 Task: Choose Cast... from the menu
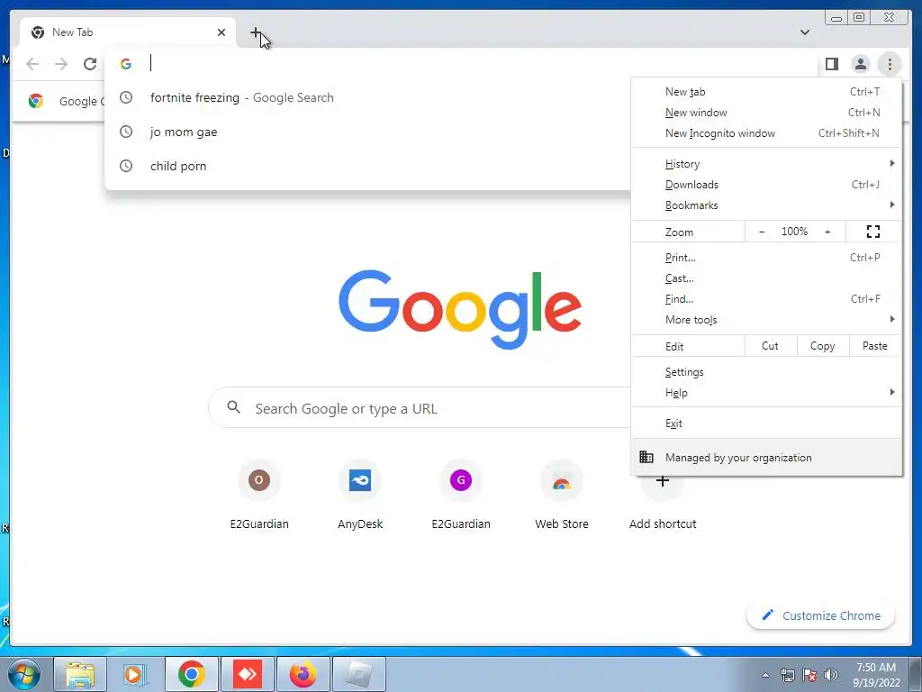pos(767,278)
